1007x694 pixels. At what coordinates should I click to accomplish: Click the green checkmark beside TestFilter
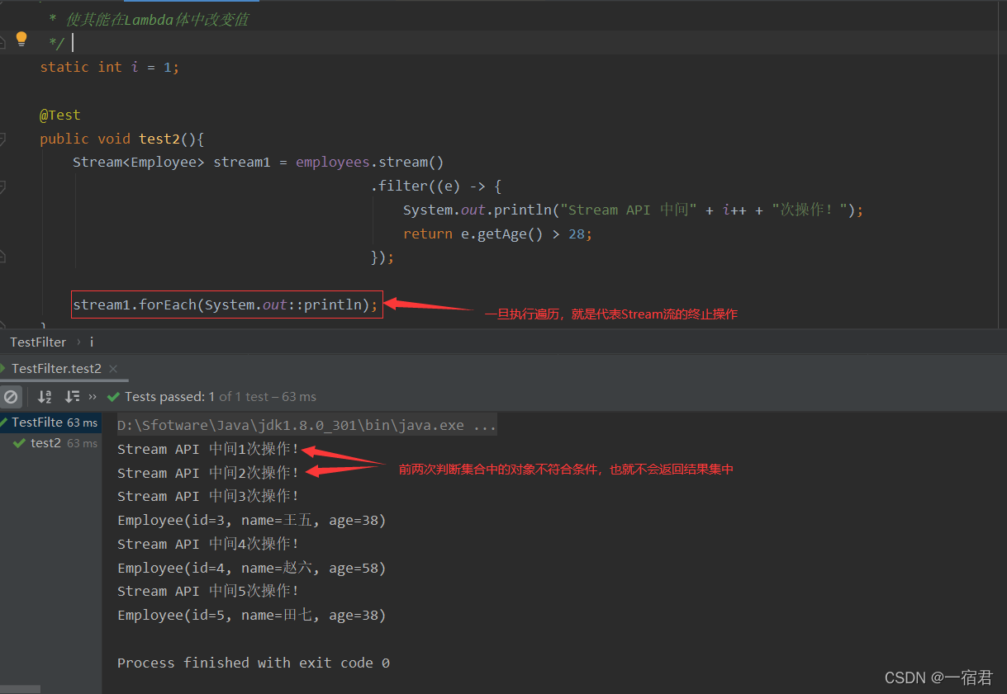pos(4,423)
